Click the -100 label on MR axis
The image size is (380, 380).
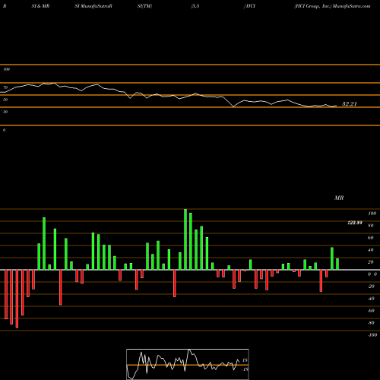click(x=372, y=335)
